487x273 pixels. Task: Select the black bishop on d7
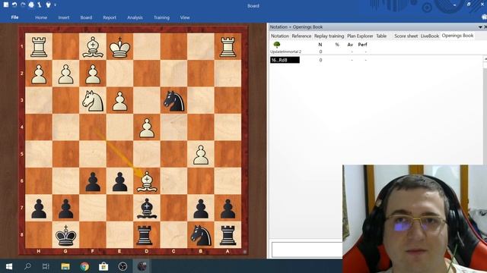[x=147, y=208]
